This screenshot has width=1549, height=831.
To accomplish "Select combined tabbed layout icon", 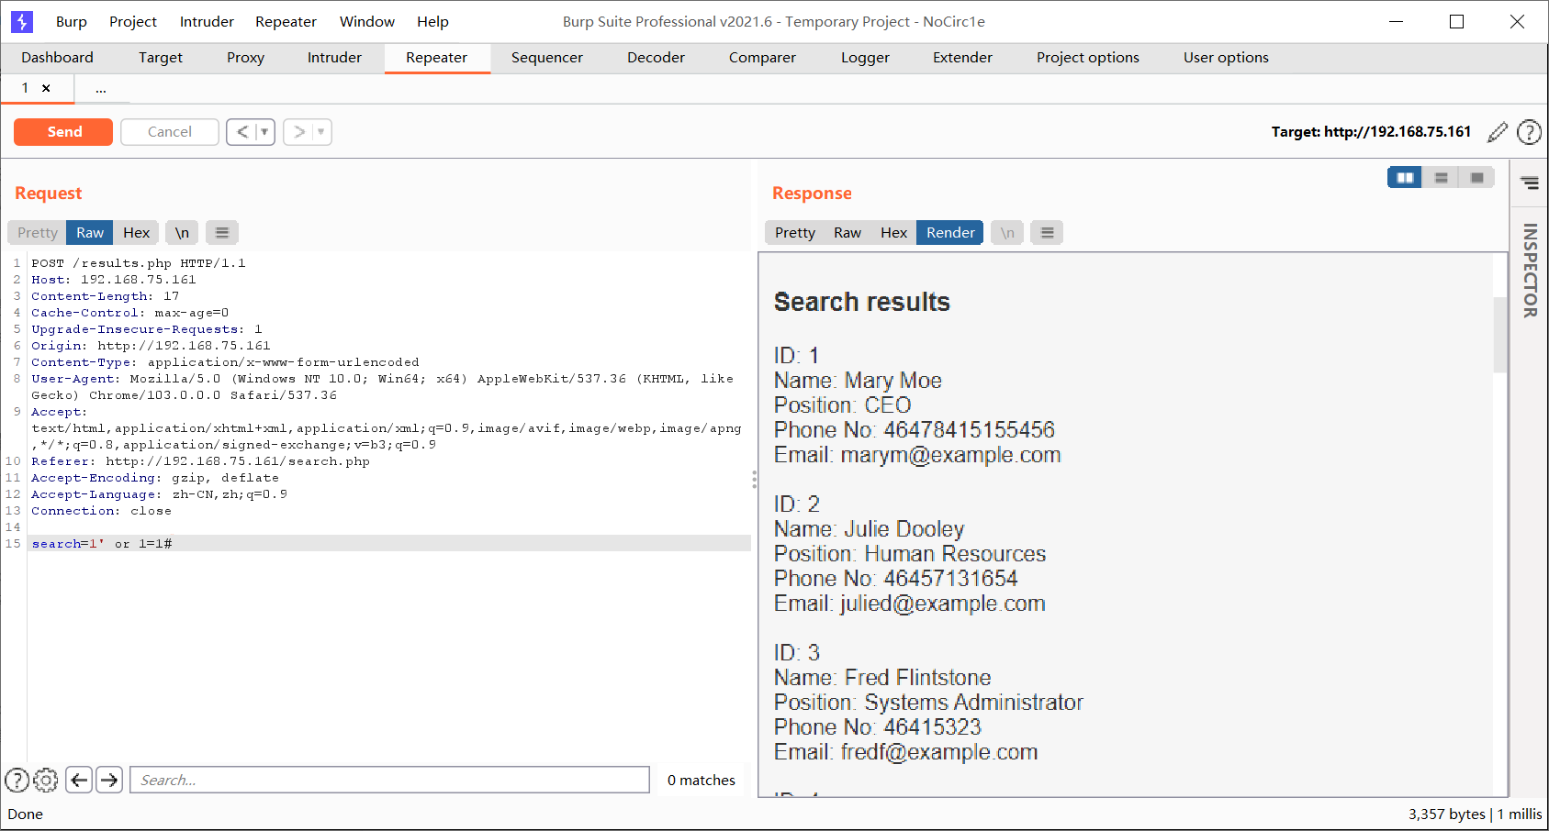I will pyautogui.click(x=1476, y=178).
